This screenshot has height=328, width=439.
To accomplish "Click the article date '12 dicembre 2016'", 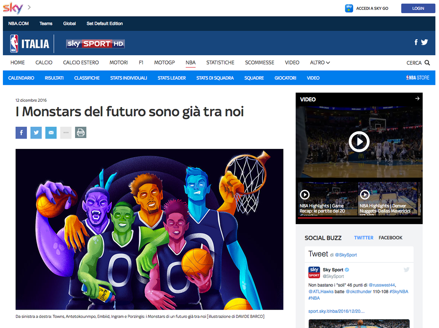I will (x=31, y=100).
